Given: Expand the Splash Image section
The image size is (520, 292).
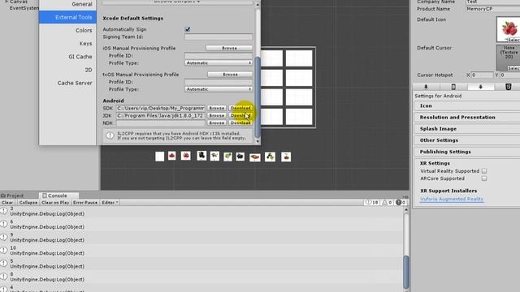Looking at the screenshot, I should click(467, 129).
